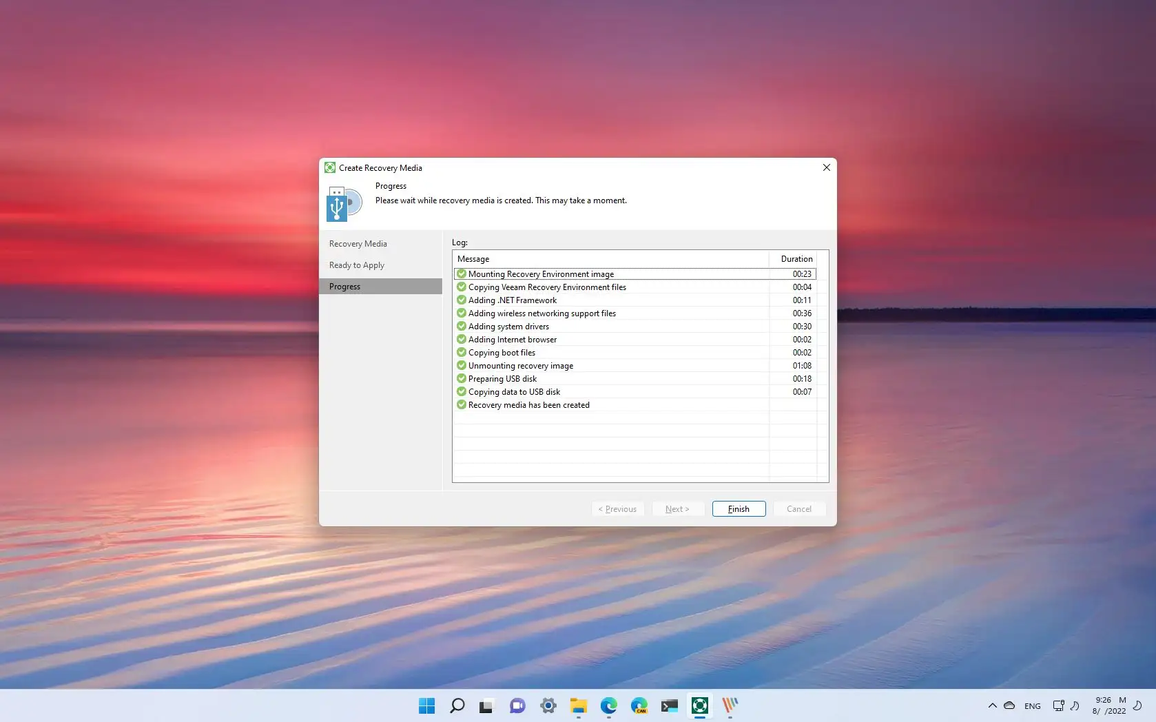Open the ENG language switcher
The image size is (1156, 722).
pos(1031,705)
